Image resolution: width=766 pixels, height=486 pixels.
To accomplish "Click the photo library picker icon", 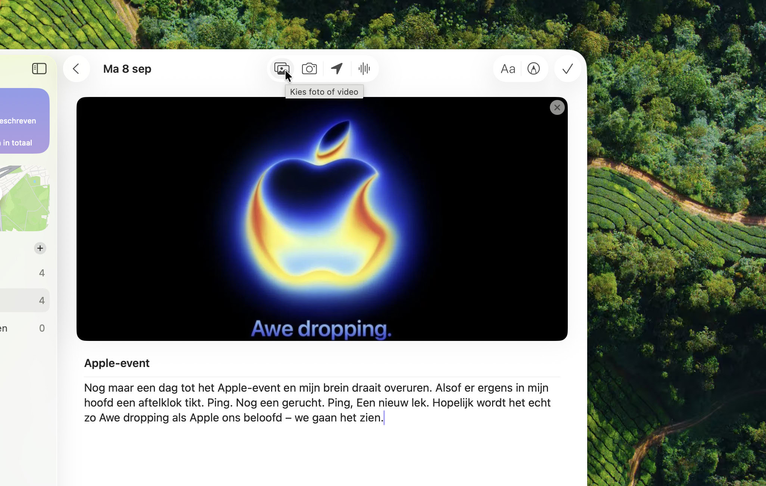I will 281,69.
